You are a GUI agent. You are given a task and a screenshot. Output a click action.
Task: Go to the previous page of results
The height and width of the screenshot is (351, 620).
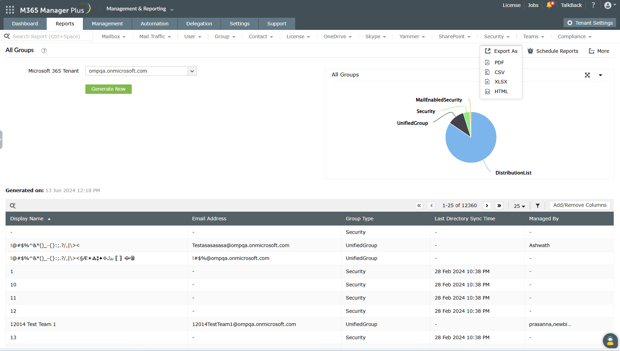(x=431, y=205)
